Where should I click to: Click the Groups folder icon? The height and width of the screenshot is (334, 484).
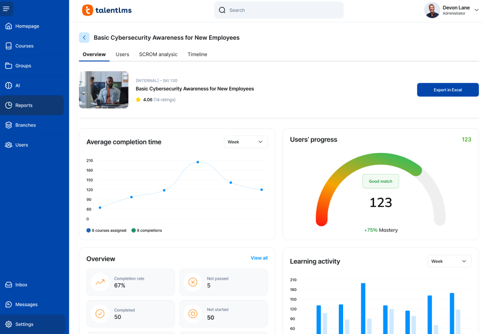coord(9,66)
